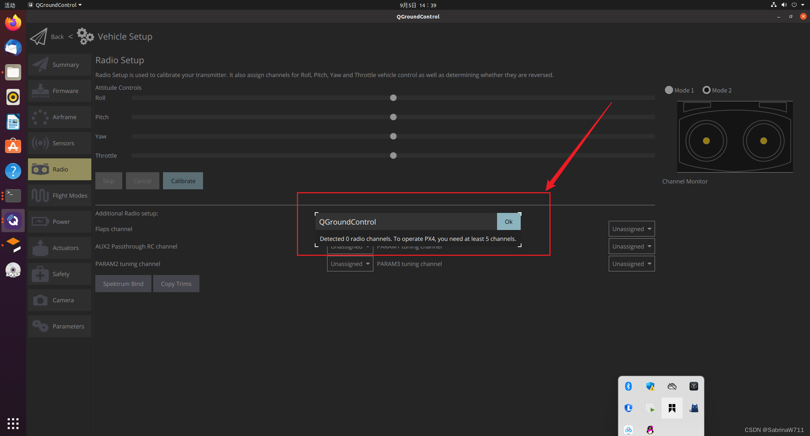810x436 pixels.
Task: Open the Airframe setup page
Action: click(x=60, y=117)
